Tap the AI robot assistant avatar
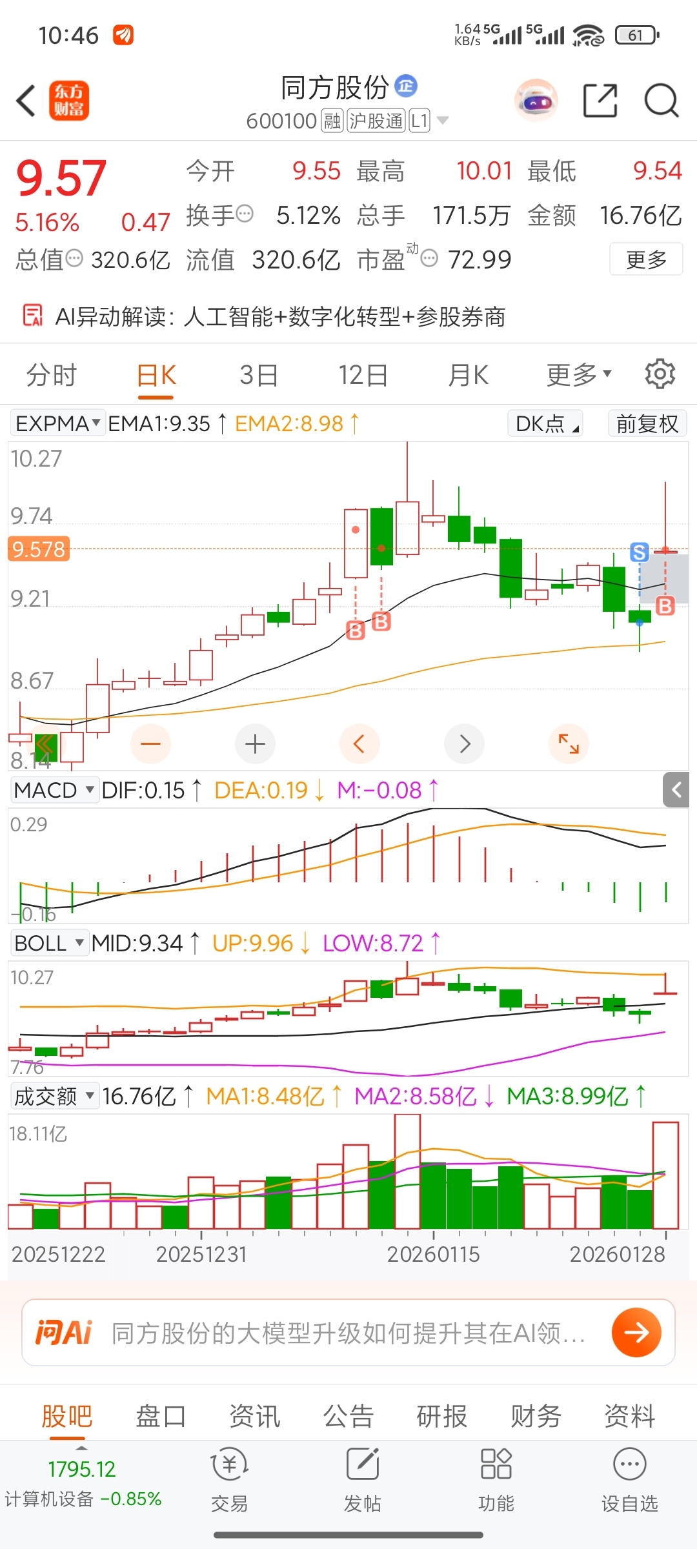Screen dimensions: 697x1549 point(536,100)
